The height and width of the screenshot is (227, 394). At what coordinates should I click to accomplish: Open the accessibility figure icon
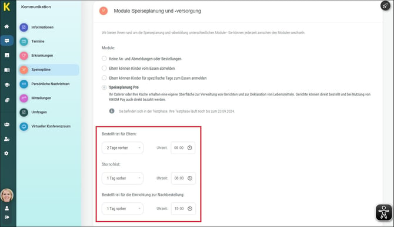pyautogui.click(x=383, y=213)
